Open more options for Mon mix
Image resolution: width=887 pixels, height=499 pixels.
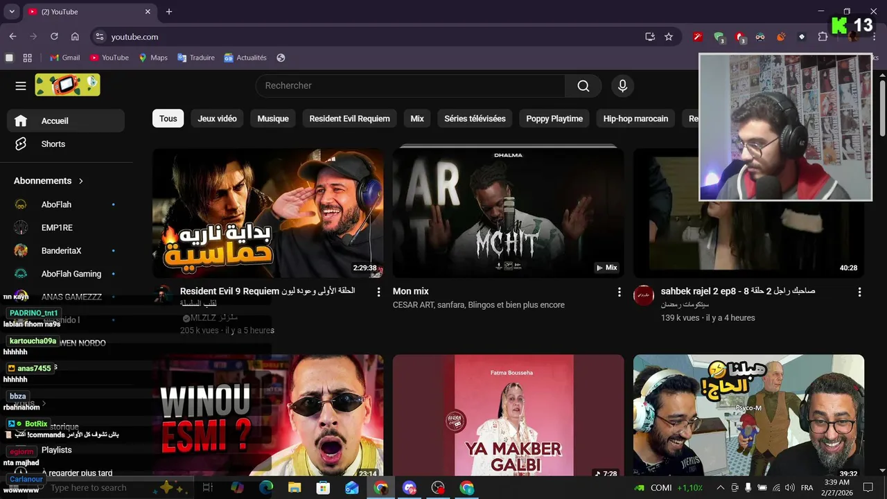(619, 292)
